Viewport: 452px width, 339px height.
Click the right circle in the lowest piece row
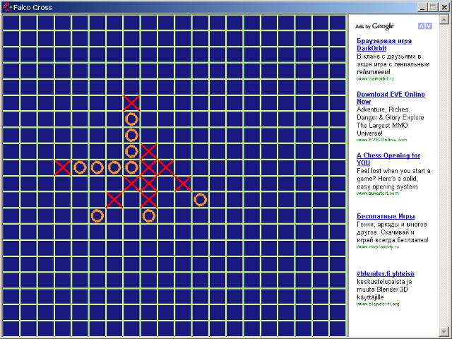[149, 216]
